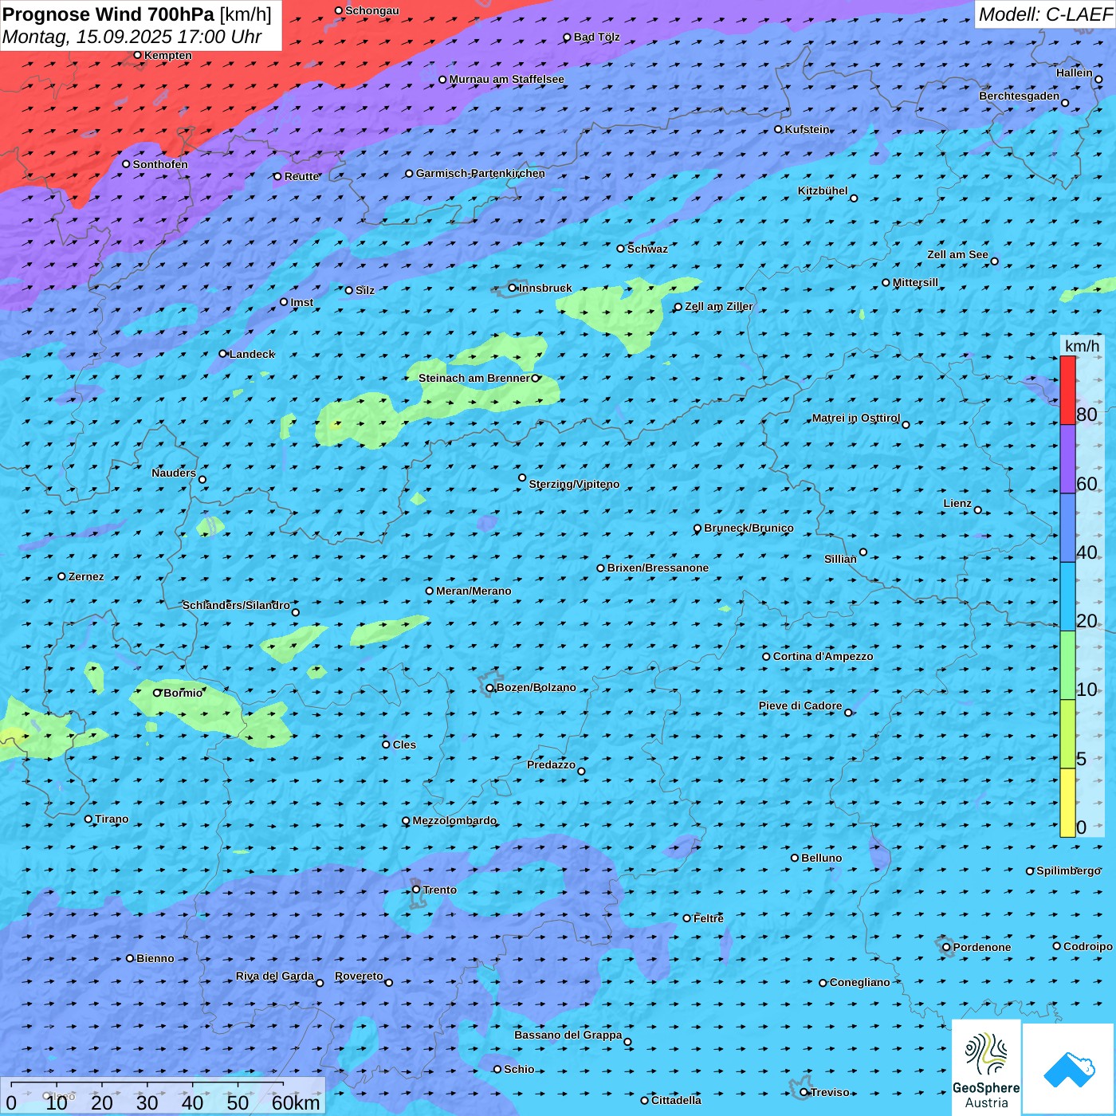
Task: Click the purple 60-80 km/h legend color
Action: (x=1067, y=459)
